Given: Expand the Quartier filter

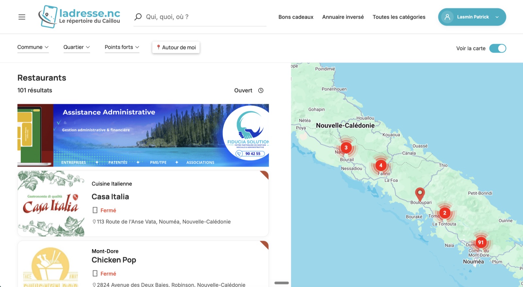Looking at the screenshot, I should click(x=76, y=47).
